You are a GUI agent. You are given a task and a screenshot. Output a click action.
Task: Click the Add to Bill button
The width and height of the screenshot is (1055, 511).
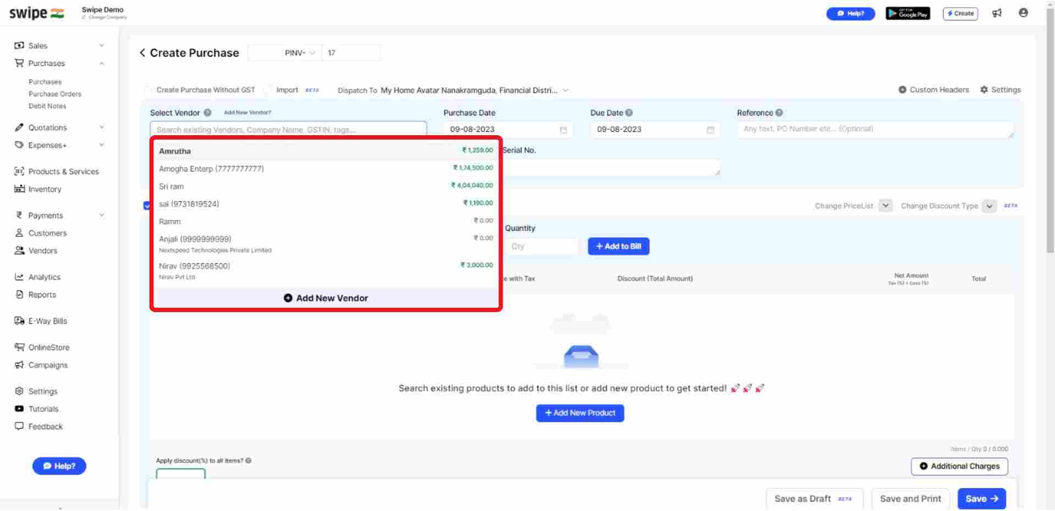[x=618, y=246]
